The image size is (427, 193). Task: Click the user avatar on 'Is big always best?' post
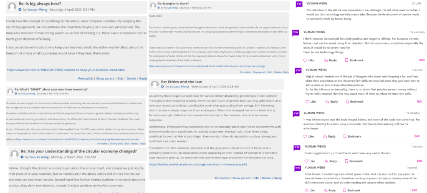[x=13, y=7]
